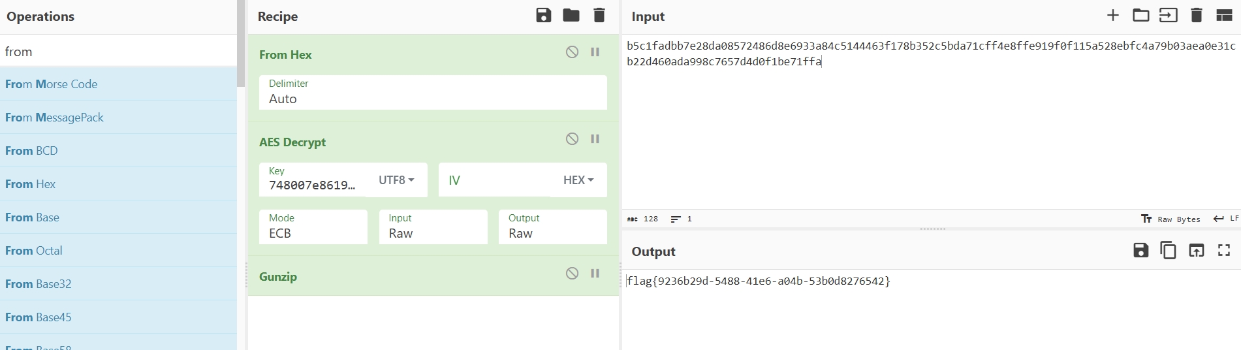Image resolution: width=1241 pixels, height=350 pixels.
Task: Maximise the output pane
Action: coord(1224,250)
